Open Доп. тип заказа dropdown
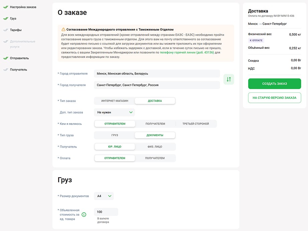 pyautogui.click(x=115, y=112)
